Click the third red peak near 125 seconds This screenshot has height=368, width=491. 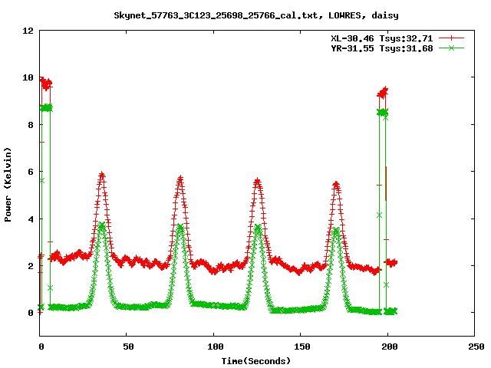tap(258, 182)
